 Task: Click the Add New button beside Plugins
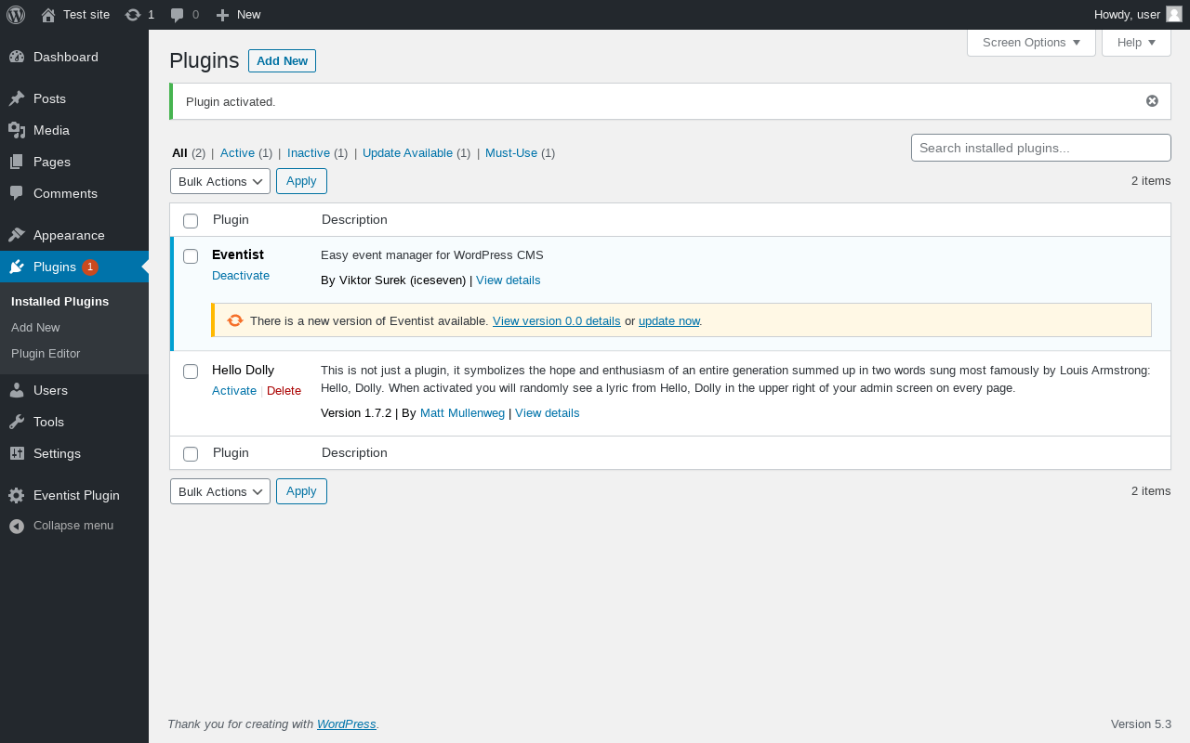coord(282,61)
